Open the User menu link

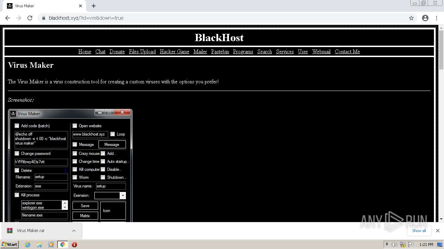tap(303, 52)
